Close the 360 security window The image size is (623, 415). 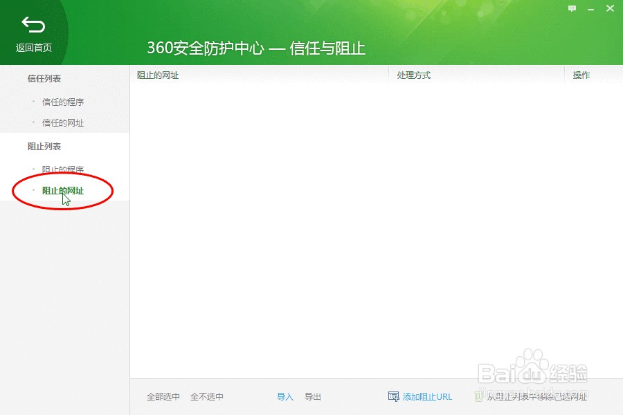coord(611,8)
